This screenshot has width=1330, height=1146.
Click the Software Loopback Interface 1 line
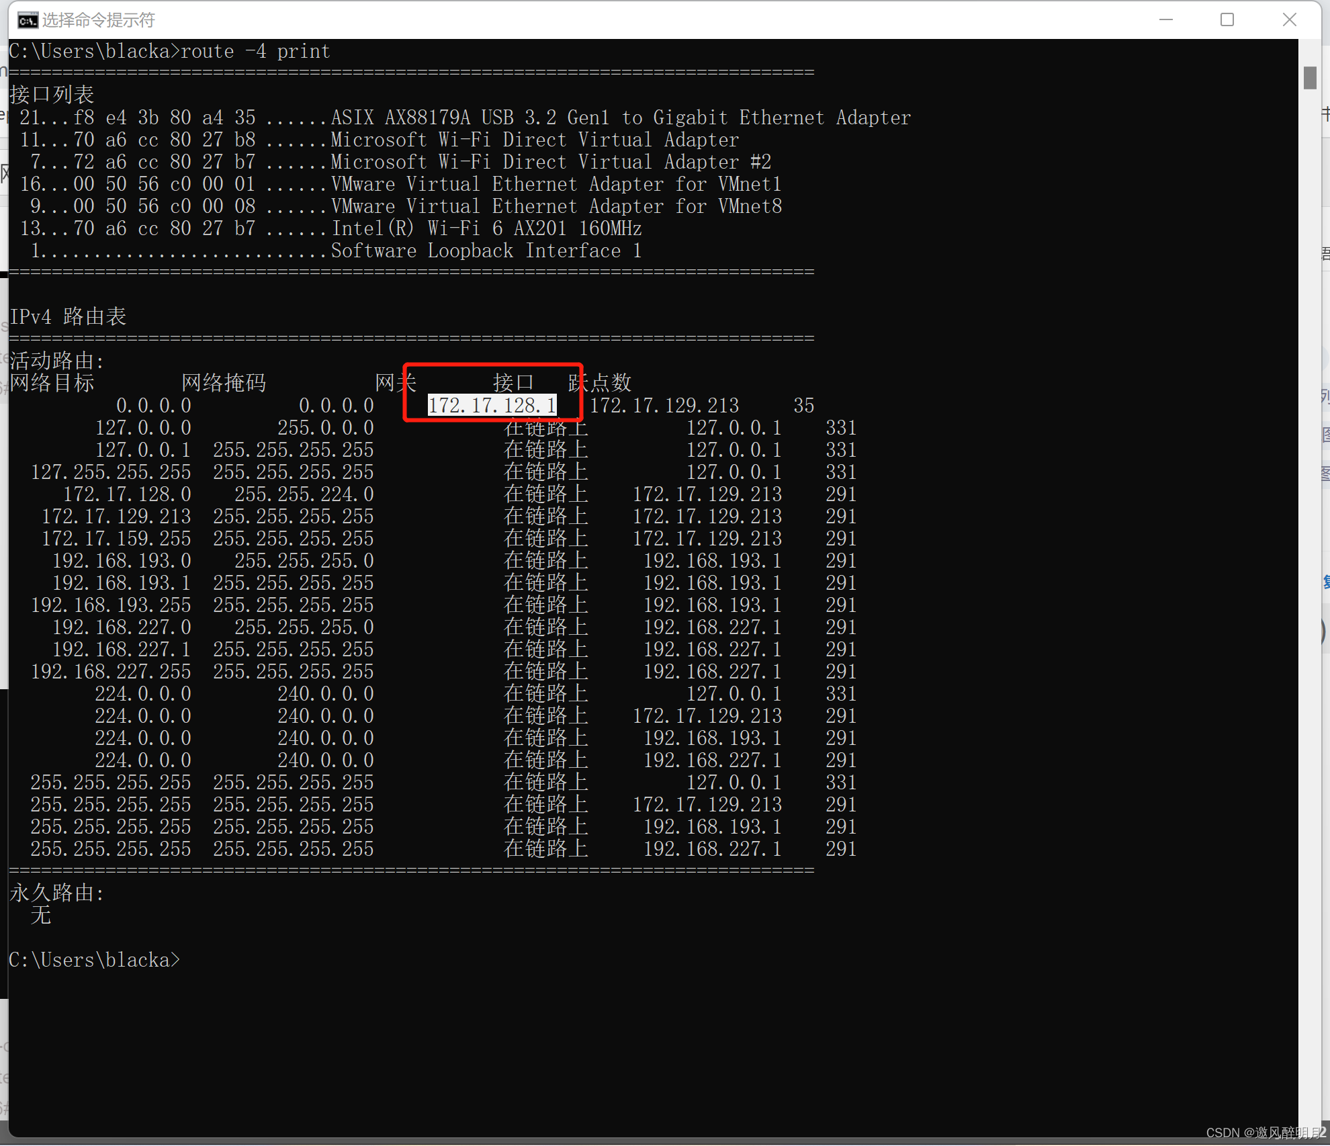coord(486,251)
